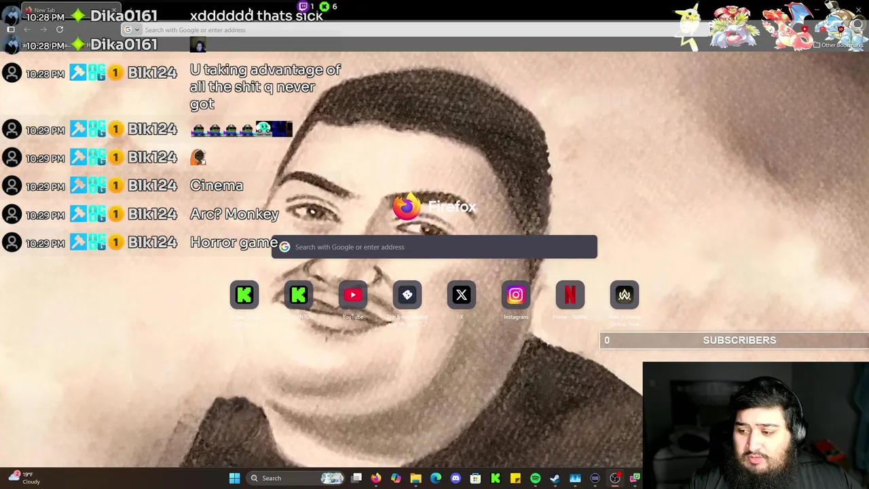Open the YouTube shortcut tile
The width and height of the screenshot is (869, 489).
pyautogui.click(x=353, y=295)
